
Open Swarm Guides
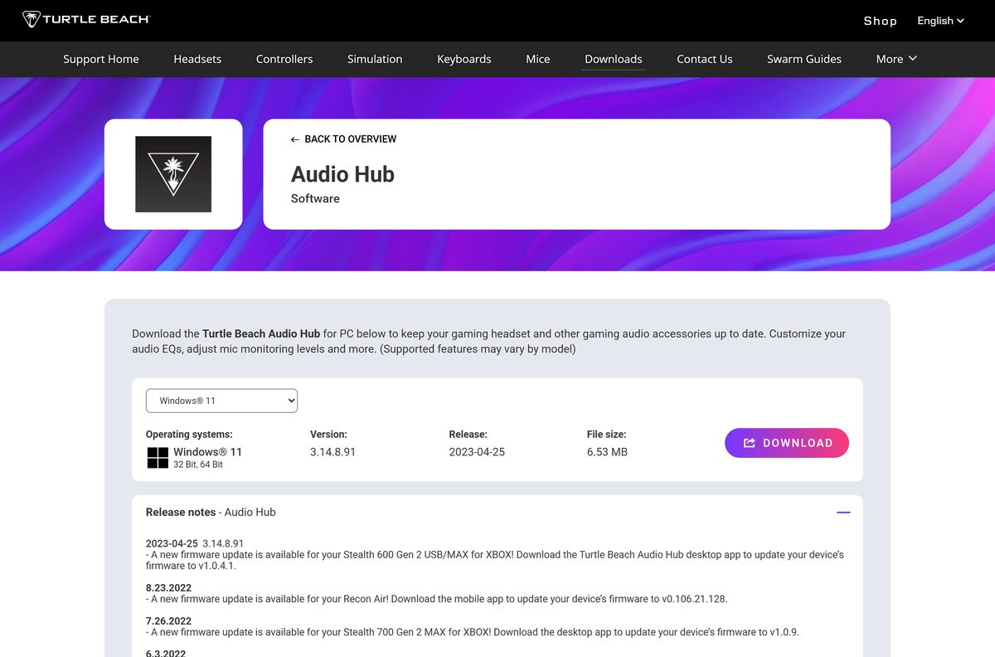pyautogui.click(x=804, y=59)
